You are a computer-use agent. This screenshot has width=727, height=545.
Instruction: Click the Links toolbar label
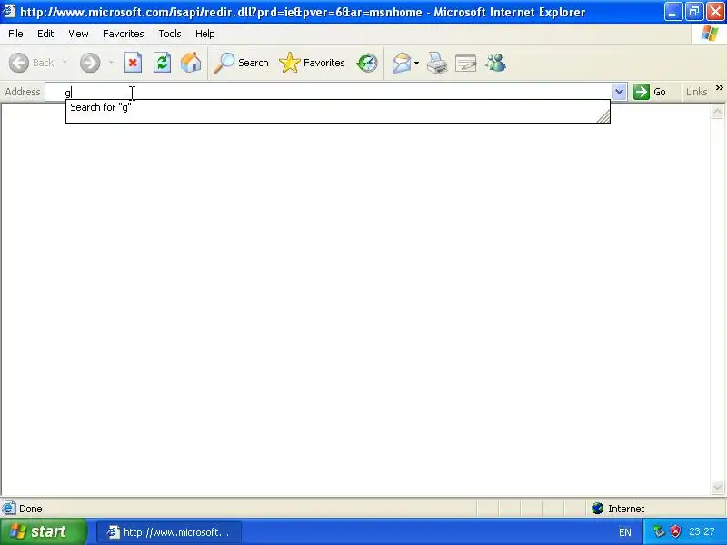pos(696,92)
